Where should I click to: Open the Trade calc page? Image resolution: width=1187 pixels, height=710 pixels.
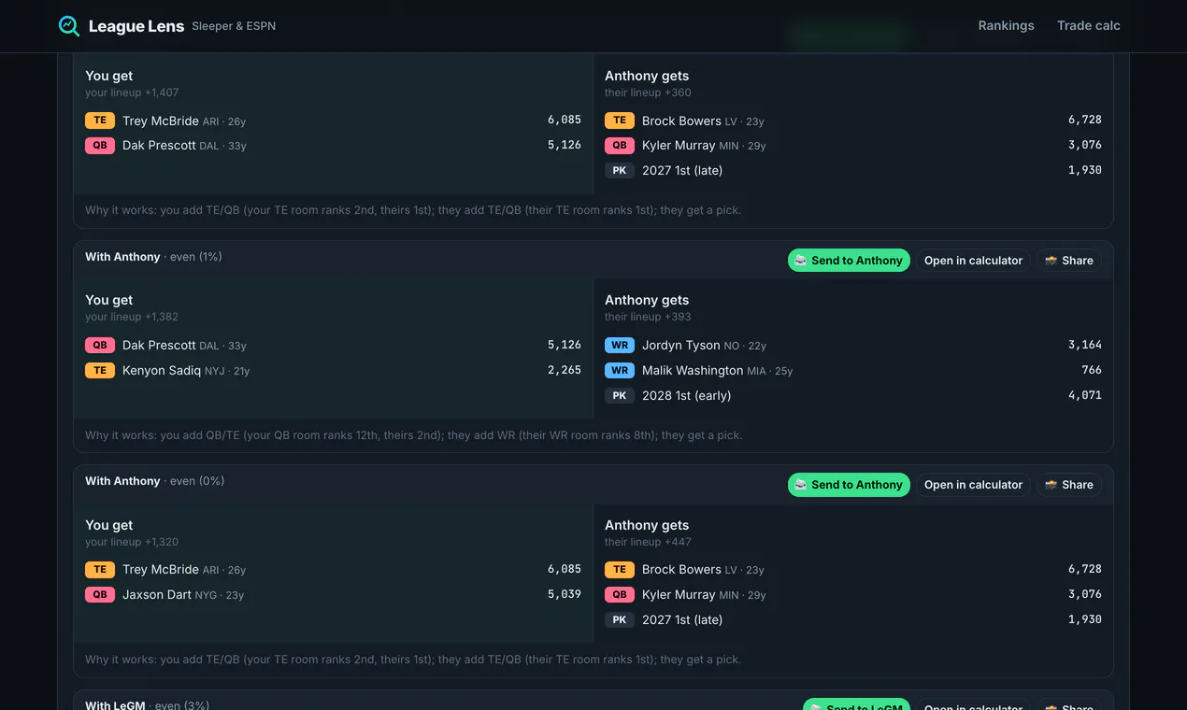click(x=1088, y=26)
